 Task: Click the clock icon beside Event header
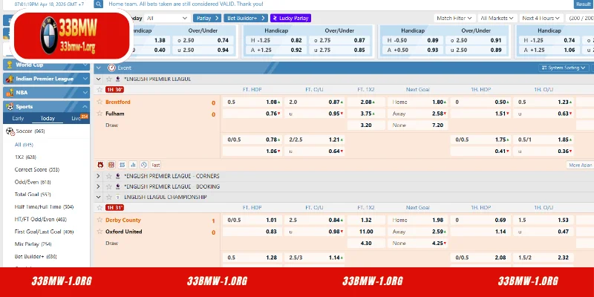111,68
